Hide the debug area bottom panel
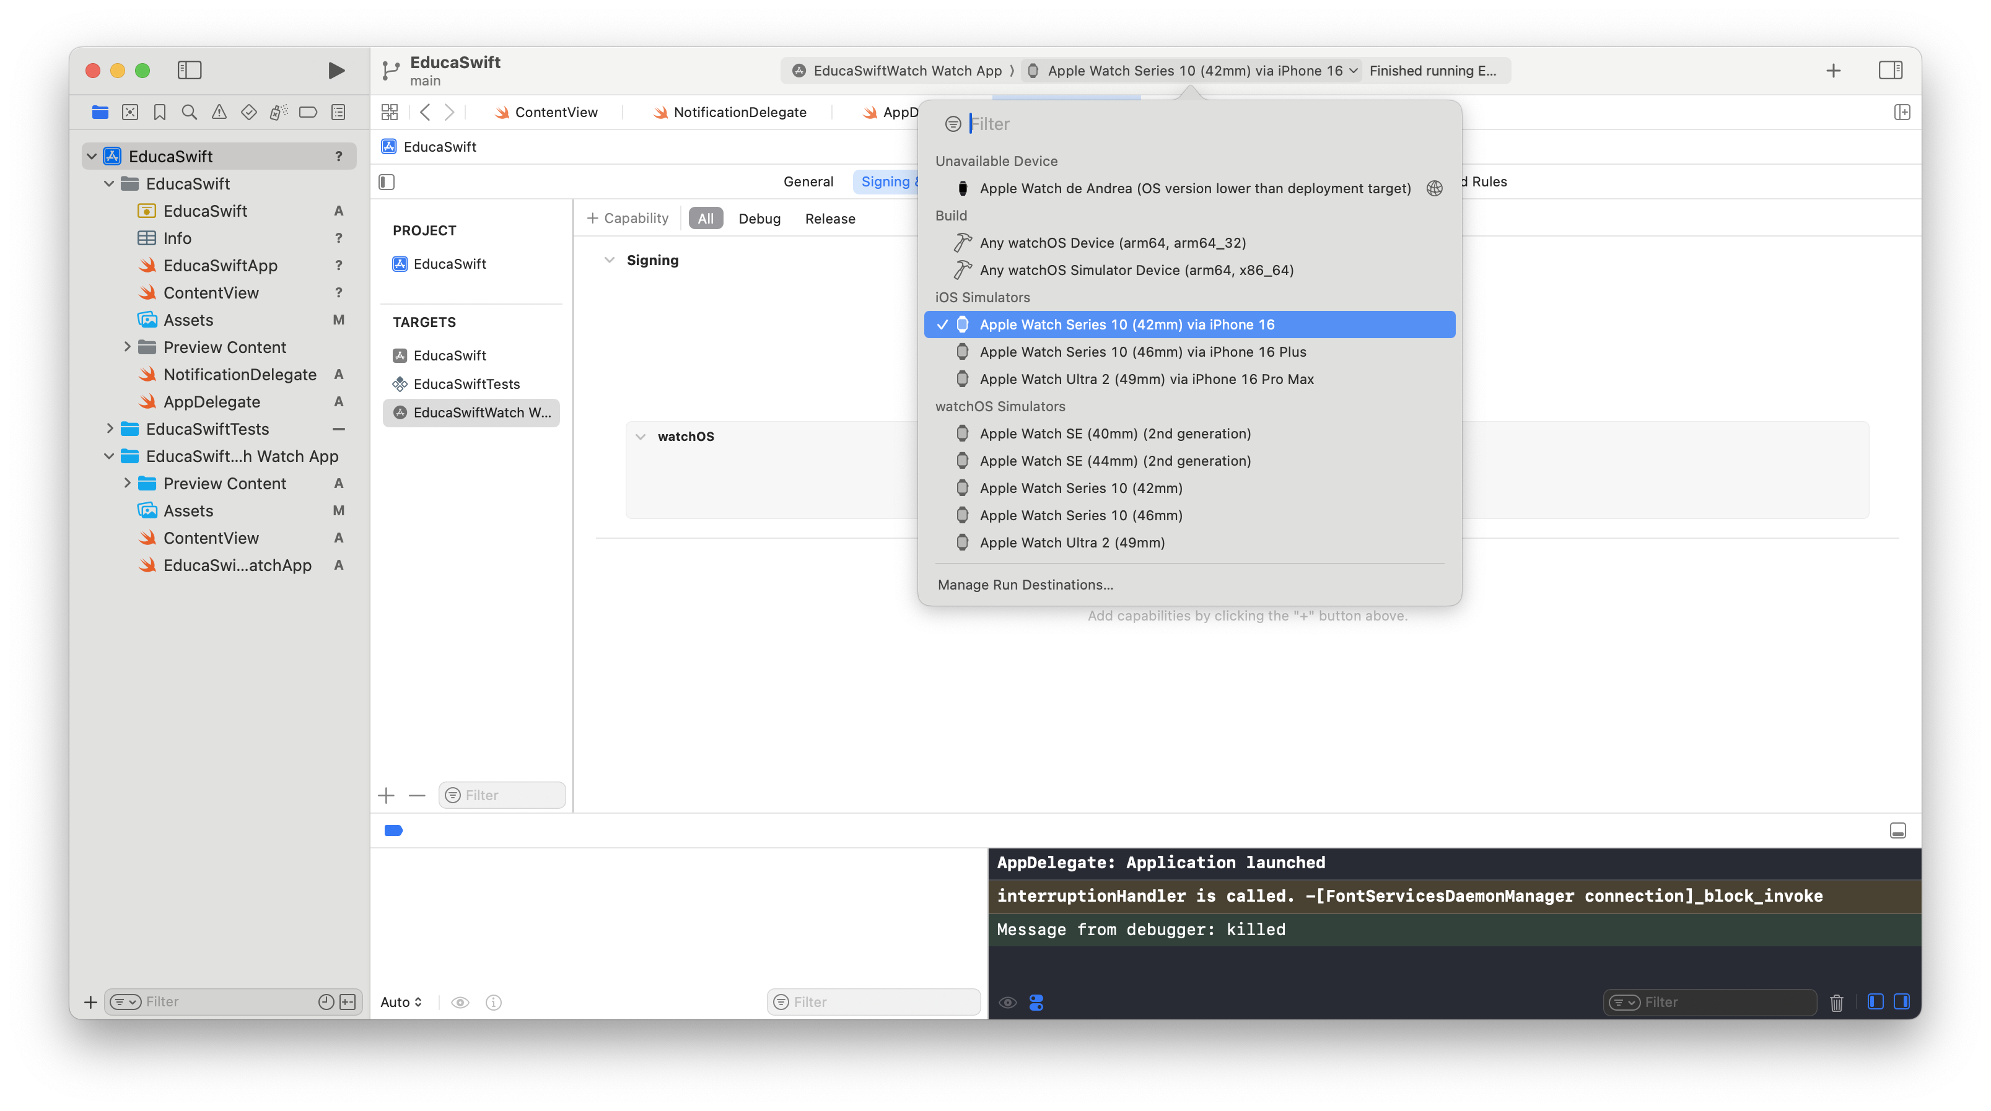This screenshot has width=1991, height=1111. 1897,830
